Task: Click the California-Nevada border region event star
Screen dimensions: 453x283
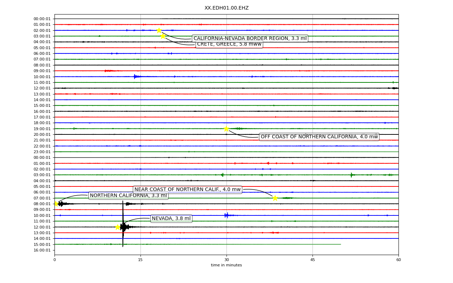Action: 159,30
